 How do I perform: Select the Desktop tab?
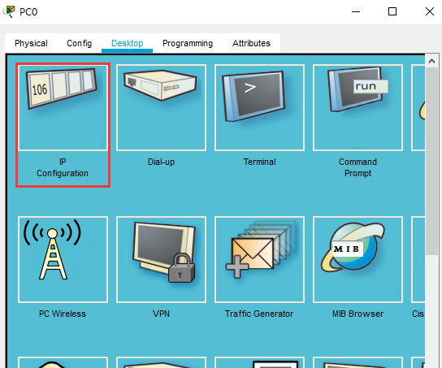127,43
